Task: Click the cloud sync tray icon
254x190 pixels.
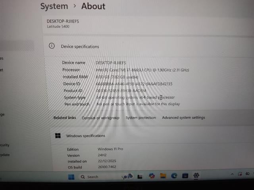Action: coord(248,174)
